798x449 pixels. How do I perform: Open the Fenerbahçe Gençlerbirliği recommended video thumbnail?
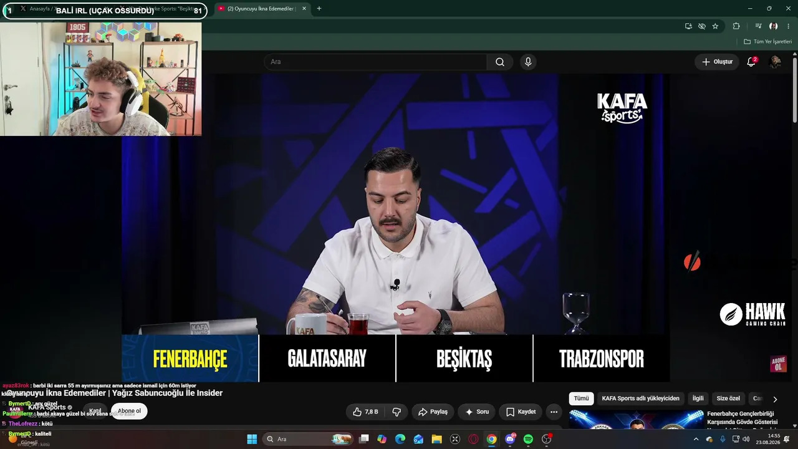pos(636,421)
